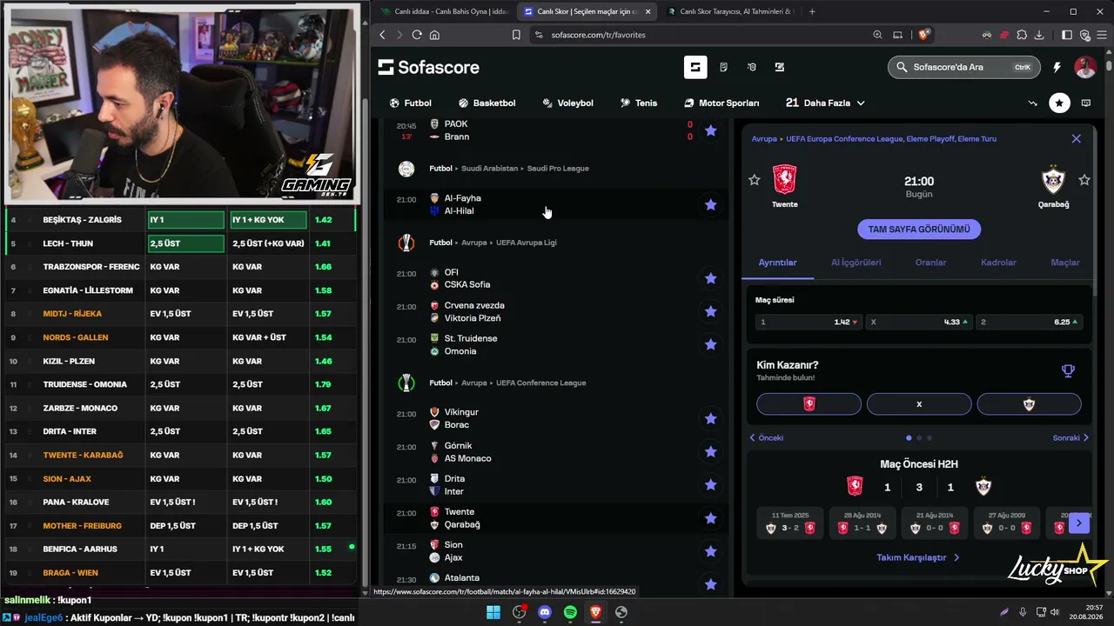The height and width of the screenshot is (626, 1114).
Task: Select the X odds 4.33 cell
Action: click(x=919, y=322)
